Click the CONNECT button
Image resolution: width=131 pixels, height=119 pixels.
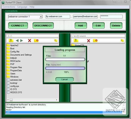pos(18,26)
